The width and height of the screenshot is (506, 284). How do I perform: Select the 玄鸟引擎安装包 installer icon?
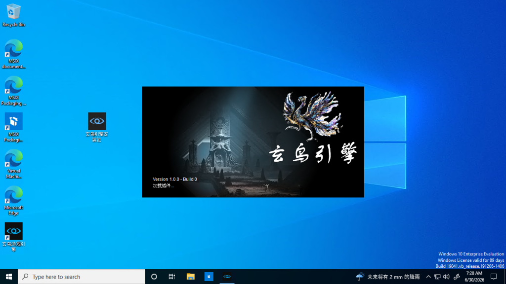tap(97, 128)
